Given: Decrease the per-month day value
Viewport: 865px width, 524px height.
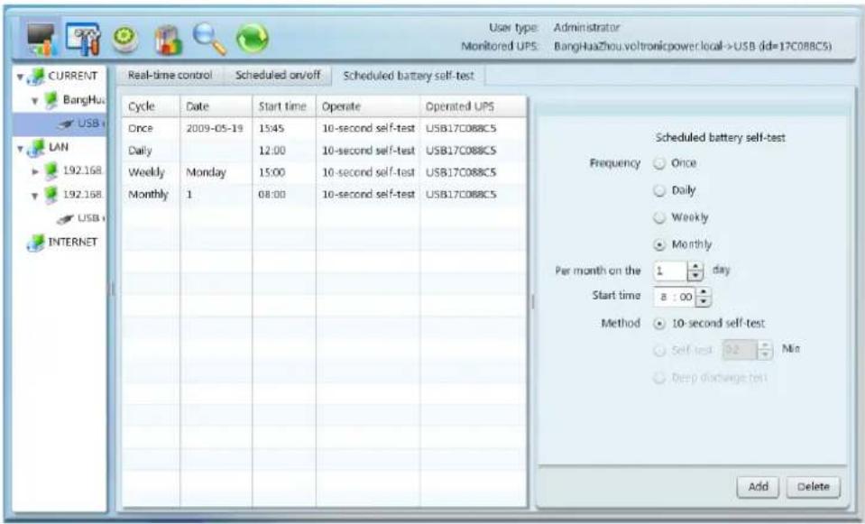Looking at the screenshot, I should (x=695, y=275).
